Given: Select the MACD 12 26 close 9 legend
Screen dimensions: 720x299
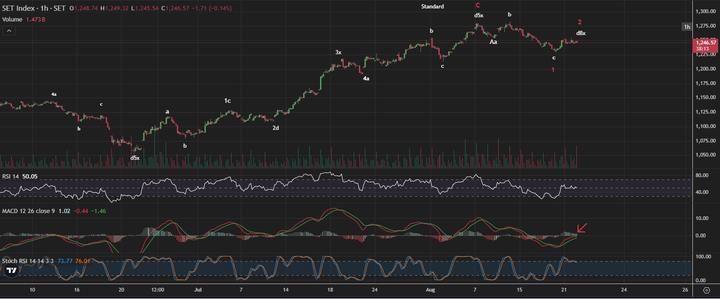Looking at the screenshot, I should [29, 211].
